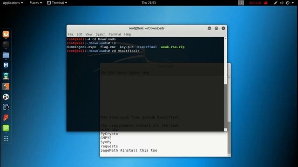Click RsaCtfTool directory in ls output
The width and height of the screenshot is (298, 167).
(x=147, y=47)
